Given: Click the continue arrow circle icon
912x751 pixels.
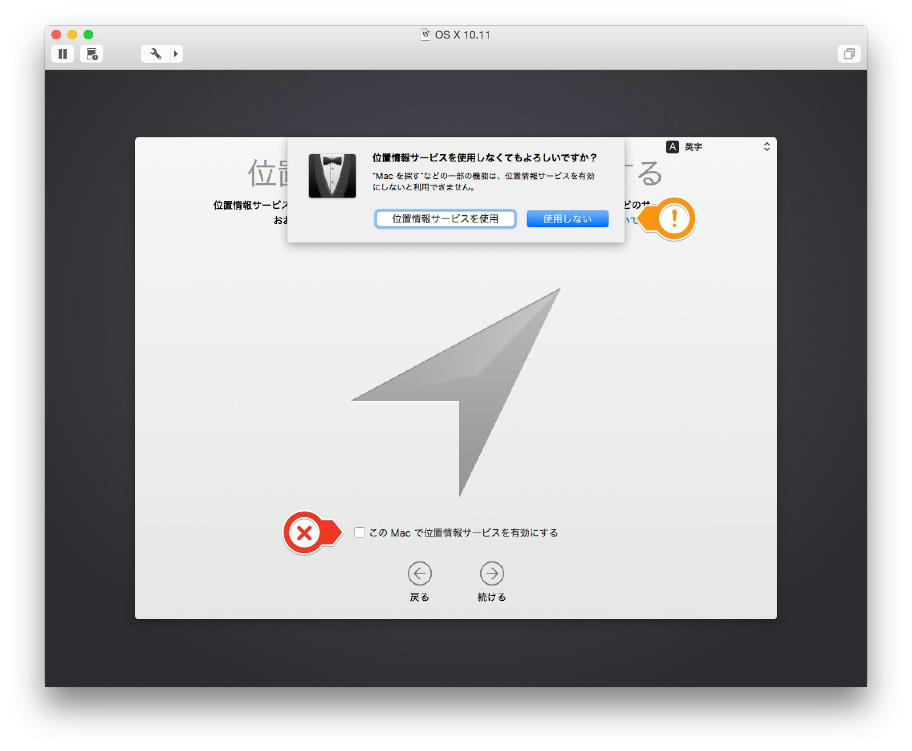Looking at the screenshot, I should coord(492,573).
